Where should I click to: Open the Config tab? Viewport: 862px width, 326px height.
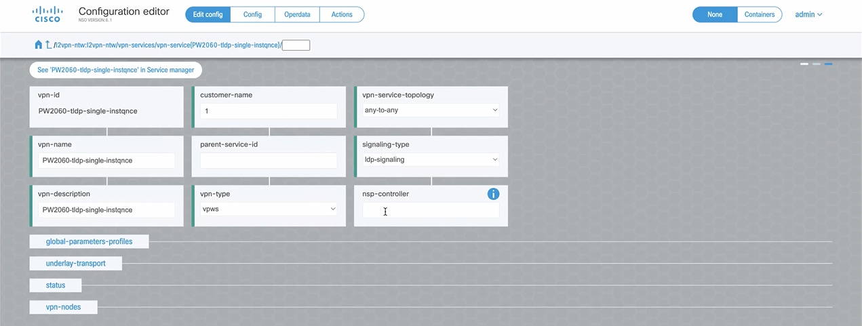click(252, 14)
